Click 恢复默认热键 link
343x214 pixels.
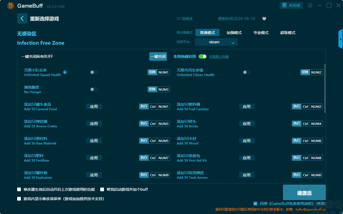click(219, 57)
